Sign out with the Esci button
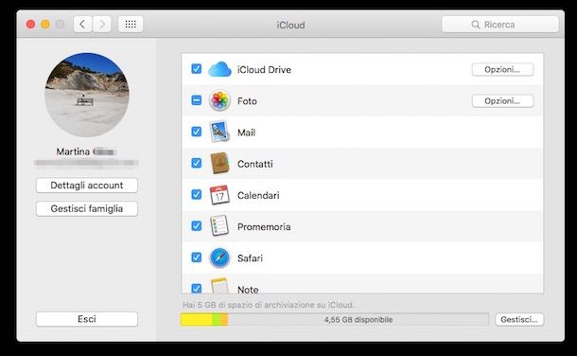Viewport: 577px width, 356px height. click(87, 319)
